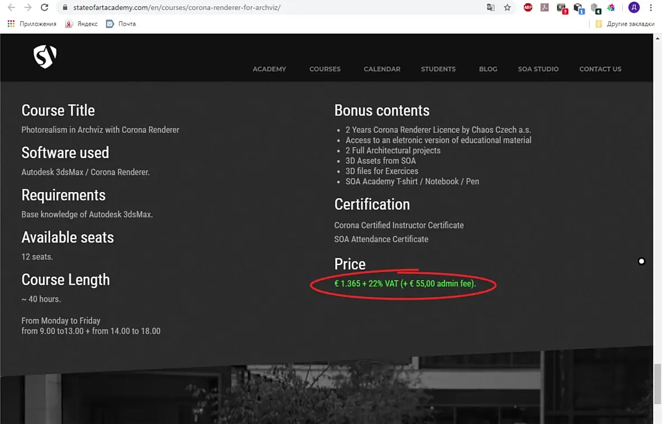This screenshot has height=424, width=662.
Task: Open the Яндекс bookmark
Action: (x=81, y=24)
